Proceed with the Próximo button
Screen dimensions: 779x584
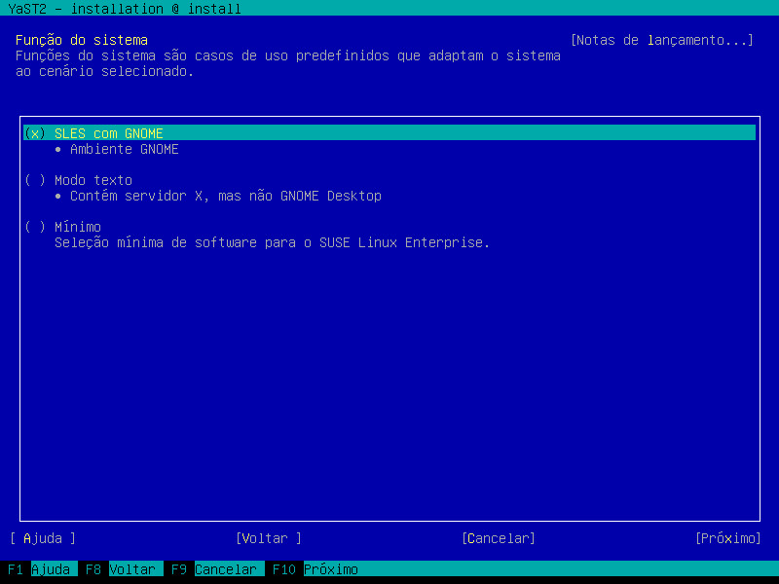click(x=727, y=538)
